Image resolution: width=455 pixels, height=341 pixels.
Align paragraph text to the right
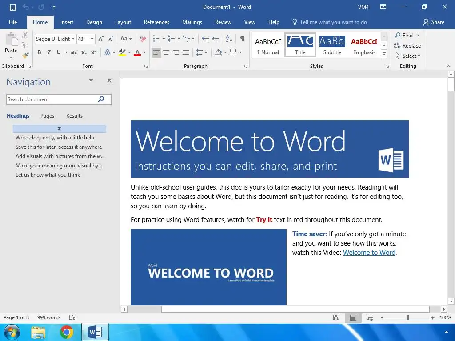tap(176, 52)
